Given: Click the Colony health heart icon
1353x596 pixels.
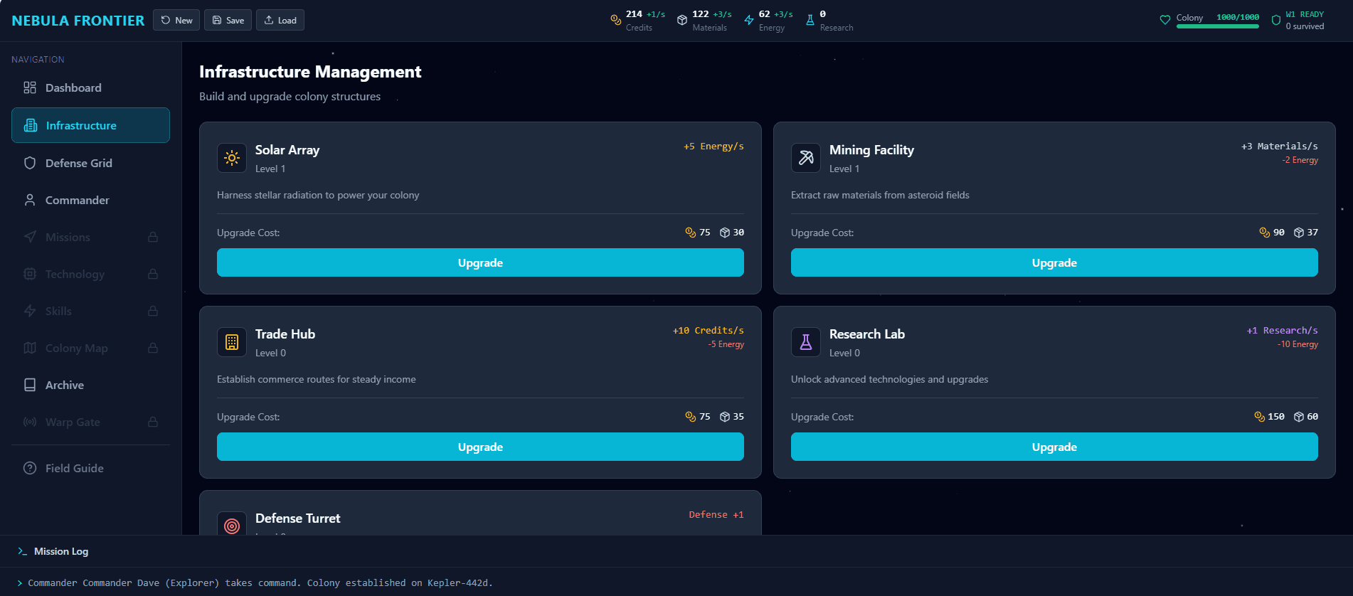Looking at the screenshot, I should [x=1165, y=20].
